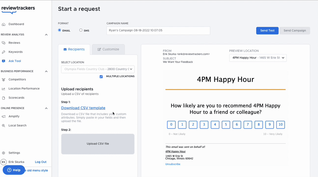Click the edit pencil icon on Customize tab
The image size is (318, 177).
99,49
